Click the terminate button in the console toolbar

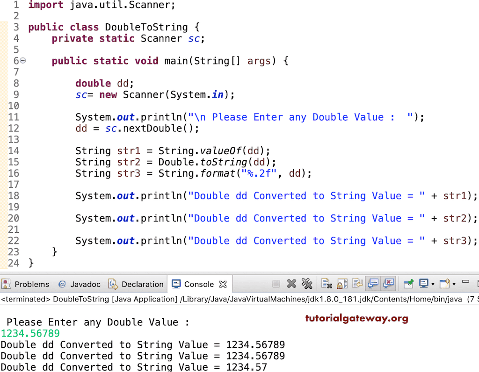click(x=276, y=284)
